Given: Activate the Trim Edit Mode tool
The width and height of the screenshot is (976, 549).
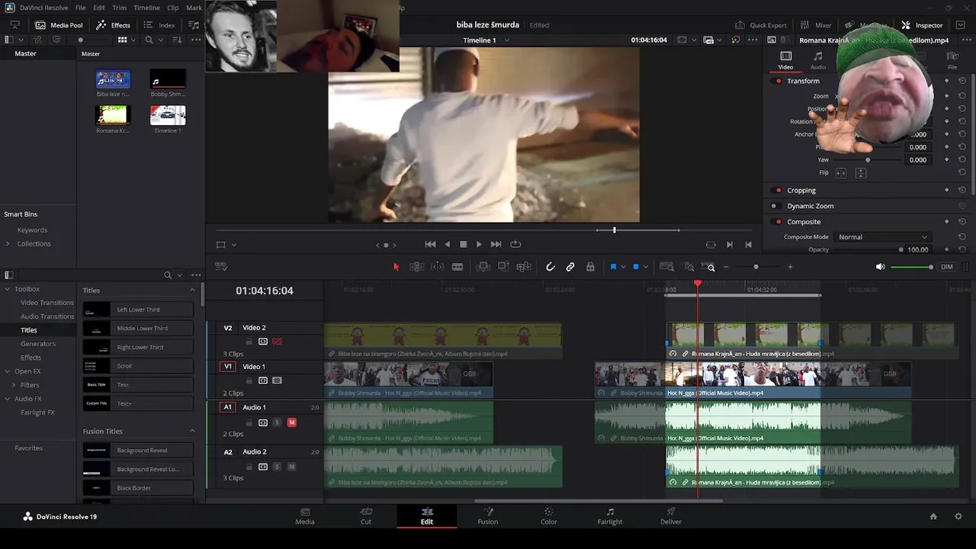Looking at the screenshot, I should tap(416, 267).
